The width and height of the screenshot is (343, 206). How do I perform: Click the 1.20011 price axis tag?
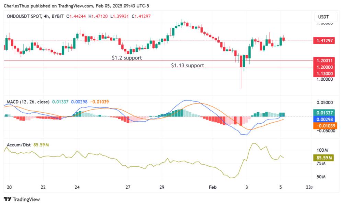pyautogui.click(x=324, y=60)
